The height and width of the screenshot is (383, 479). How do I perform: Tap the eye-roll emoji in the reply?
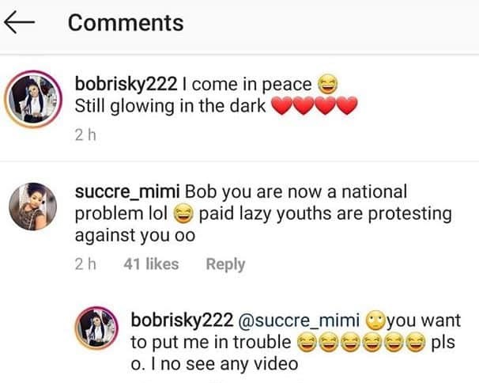coord(376,322)
